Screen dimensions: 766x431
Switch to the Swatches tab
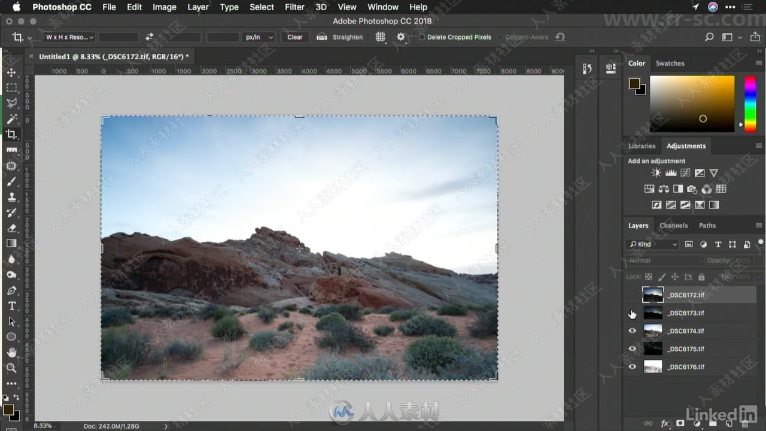click(670, 63)
